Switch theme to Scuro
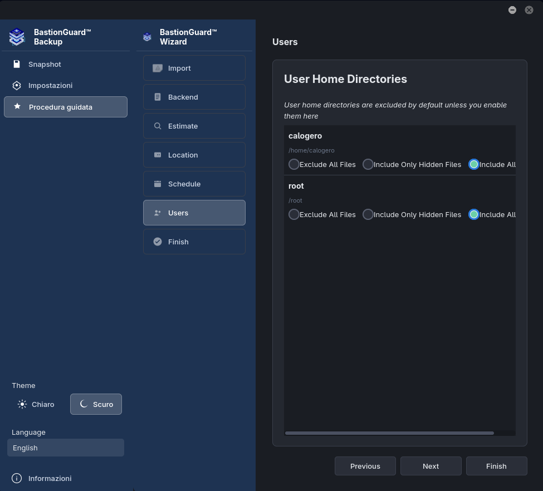 pyautogui.click(x=96, y=404)
